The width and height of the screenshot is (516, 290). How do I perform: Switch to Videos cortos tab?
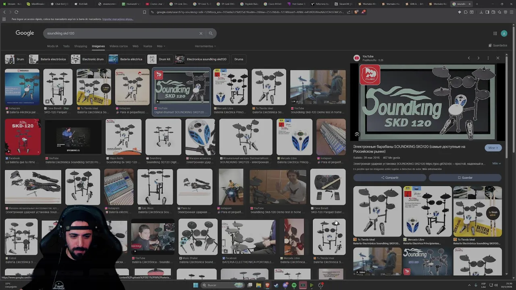click(x=119, y=46)
